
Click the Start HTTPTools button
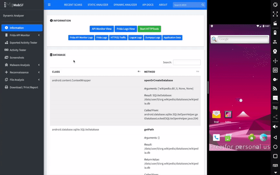tap(149, 29)
